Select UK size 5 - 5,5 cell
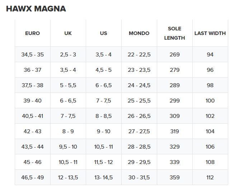 pyautogui.click(x=68, y=85)
